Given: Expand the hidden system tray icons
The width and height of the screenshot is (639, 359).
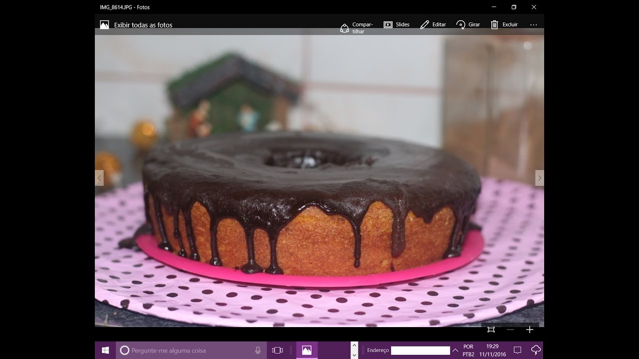Looking at the screenshot, I should [x=455, y=350].
